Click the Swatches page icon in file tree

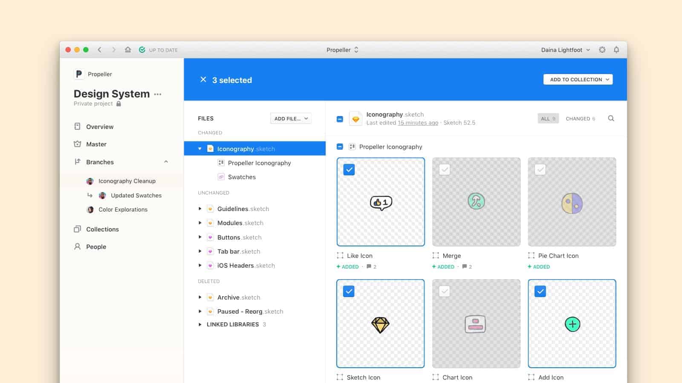click(x=221, y=177)
